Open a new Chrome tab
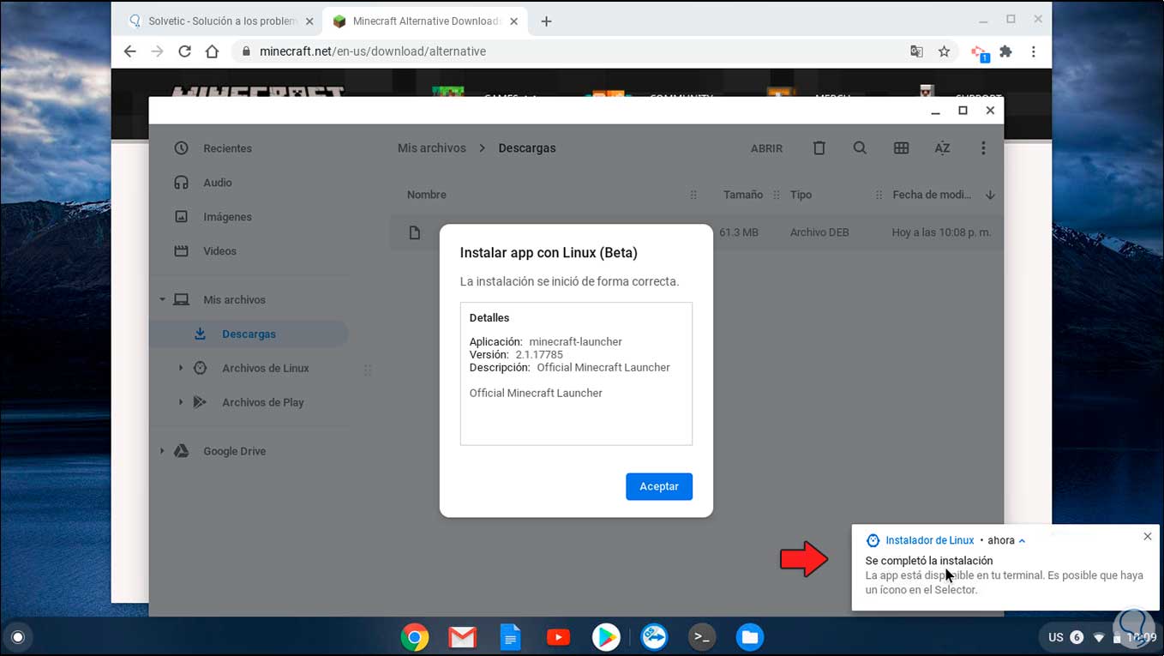This screenshot has height=656, width=1164. 546,21
